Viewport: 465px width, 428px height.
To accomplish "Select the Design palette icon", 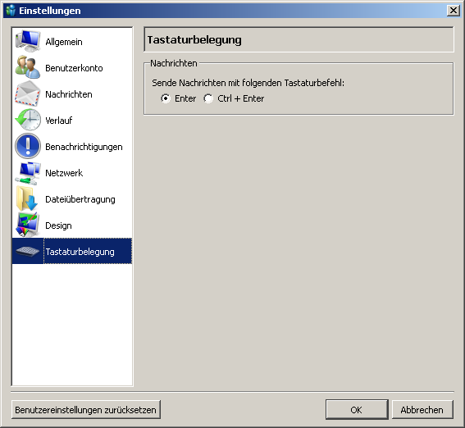I will point(28,225).
